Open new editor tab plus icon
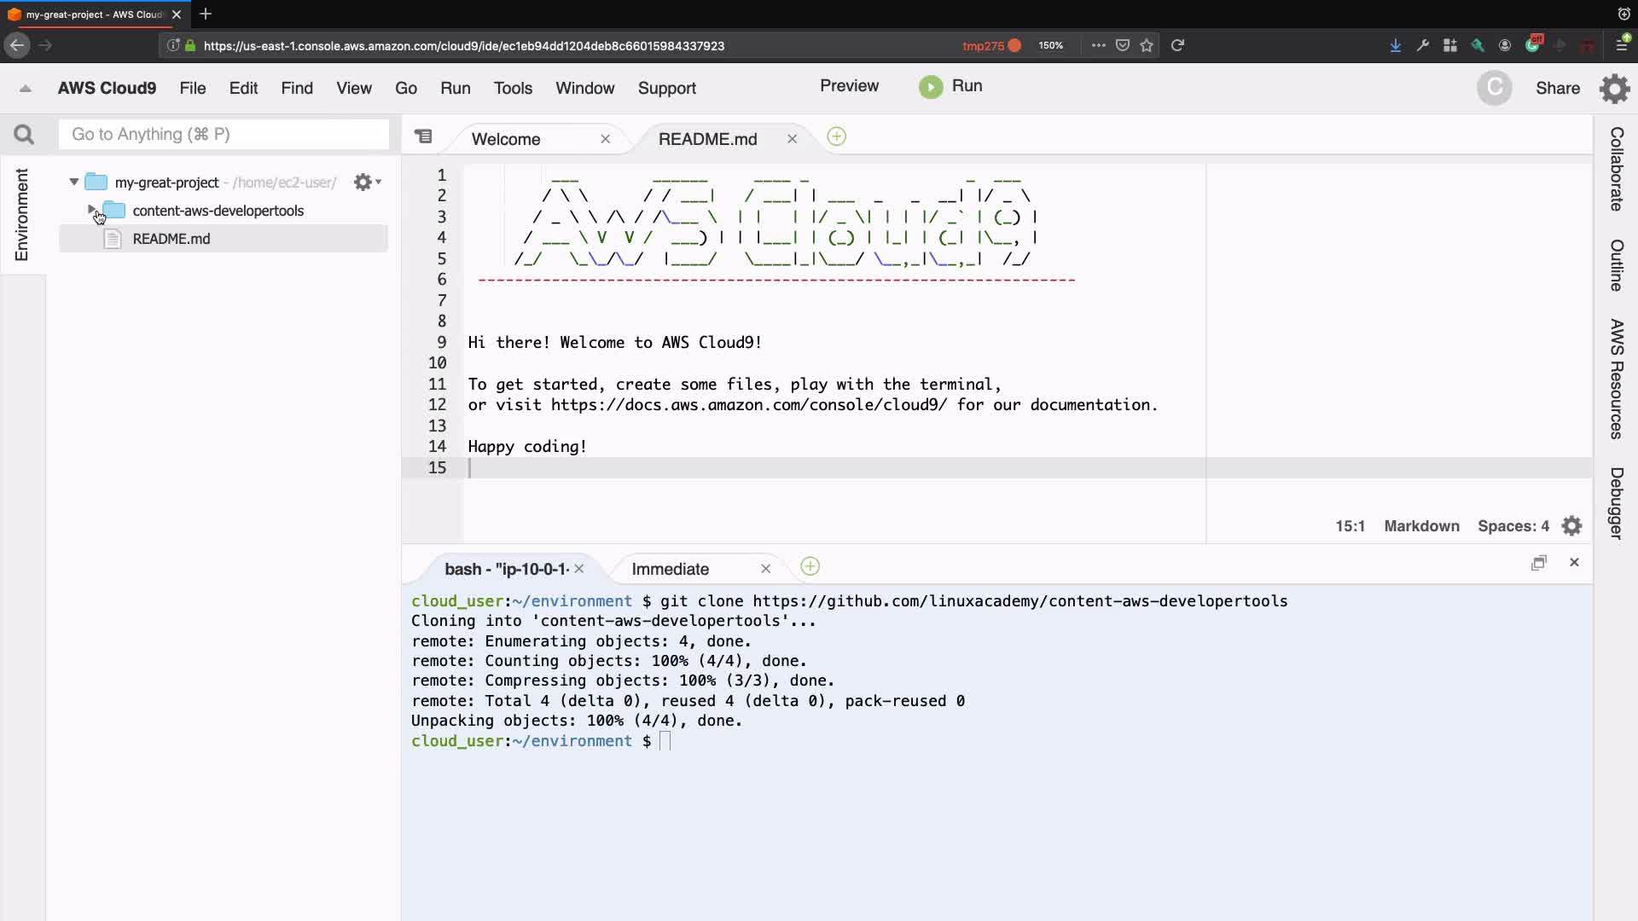The width and height of the screenshot is (1638, 921). pos(836,137)
